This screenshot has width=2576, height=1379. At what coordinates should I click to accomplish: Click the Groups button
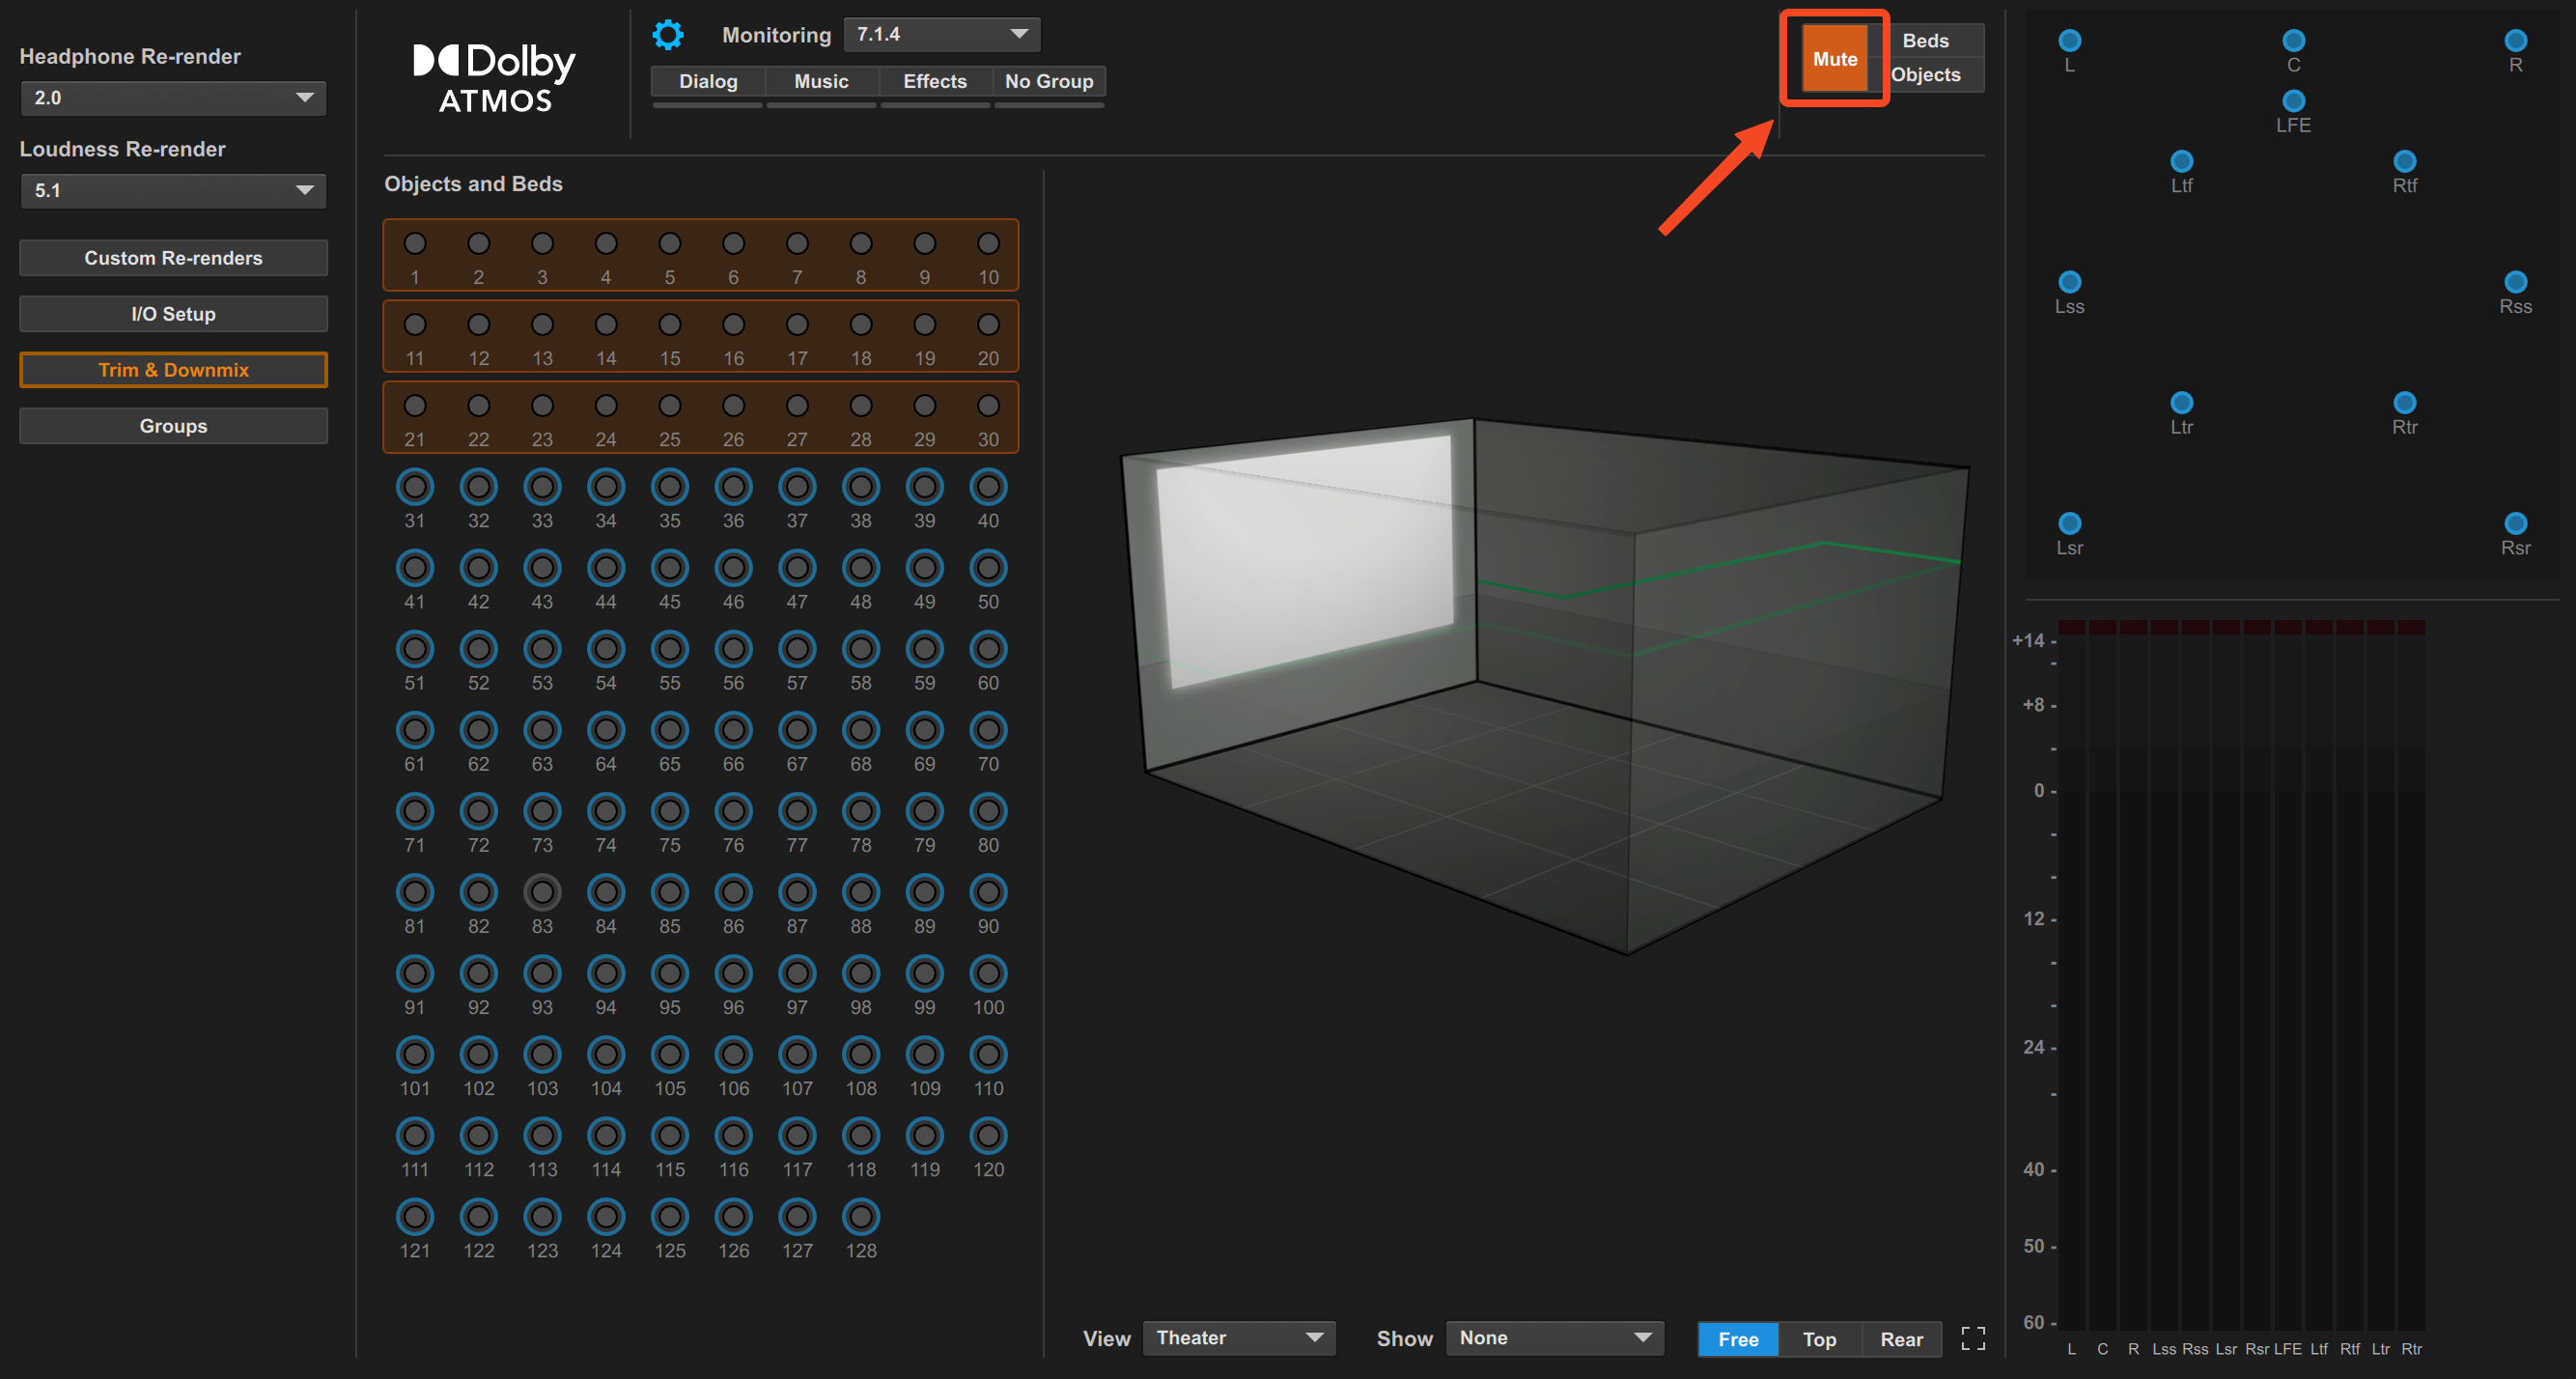(x=172, y=425)
